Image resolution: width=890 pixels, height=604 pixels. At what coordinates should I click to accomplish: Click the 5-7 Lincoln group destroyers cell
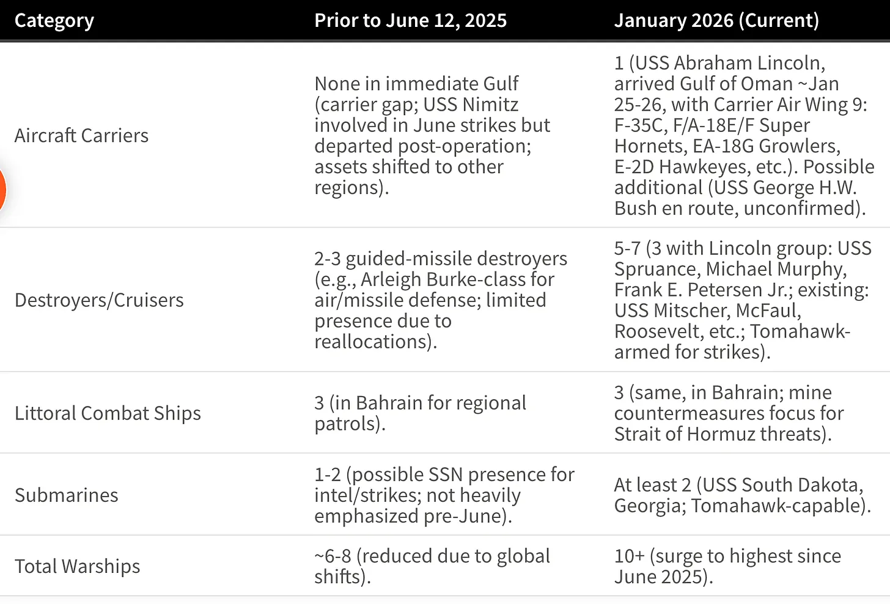[743, 300]
